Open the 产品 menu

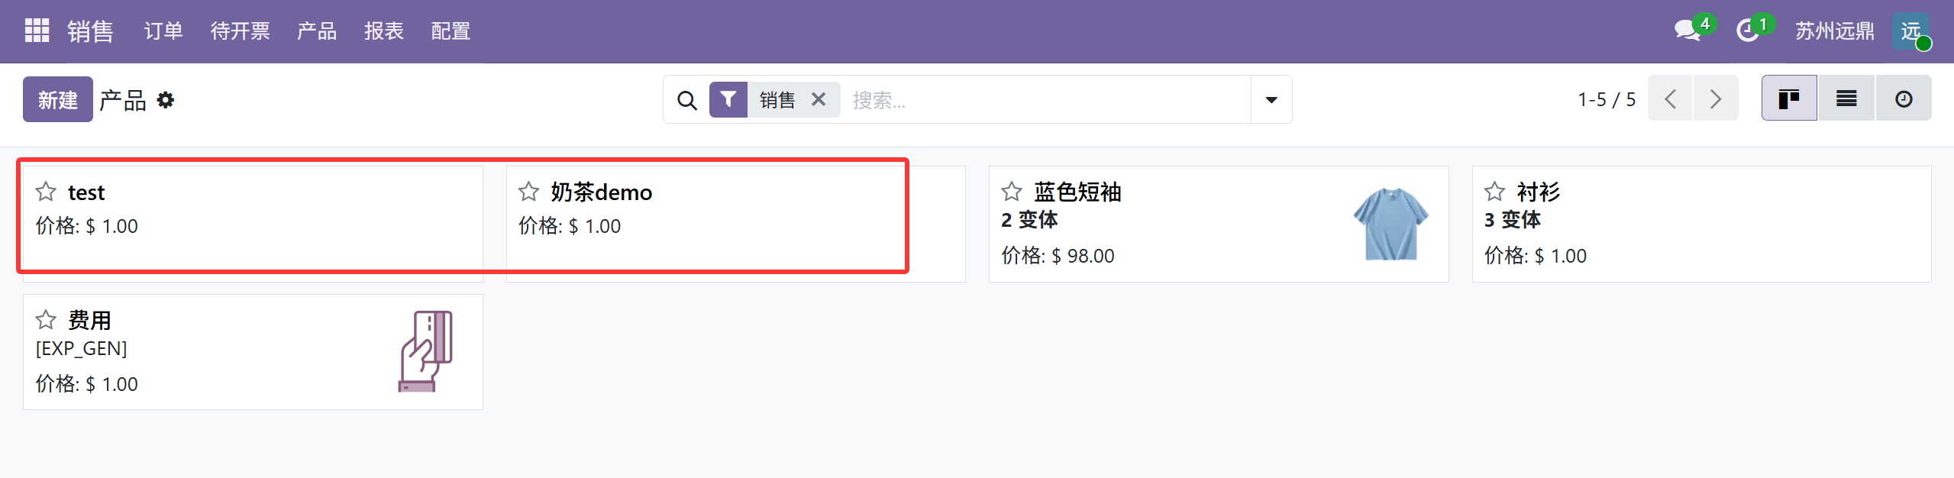click(x=317, y=31)
